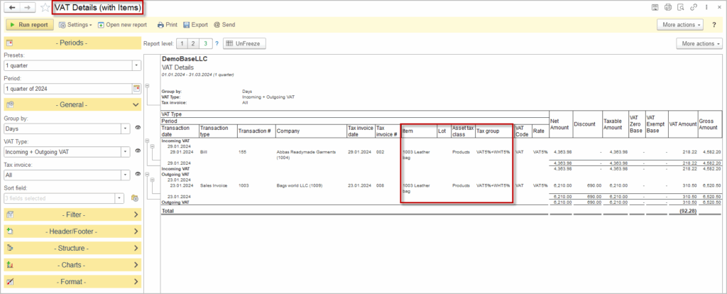Click the UnFreeze button
This screenshot has width=727, height=294.
pos(244,43)
